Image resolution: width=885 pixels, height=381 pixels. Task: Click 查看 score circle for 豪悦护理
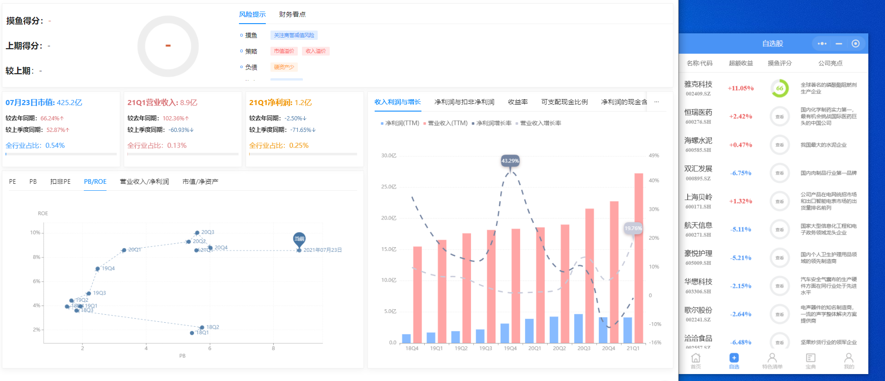tap(780, 258)
